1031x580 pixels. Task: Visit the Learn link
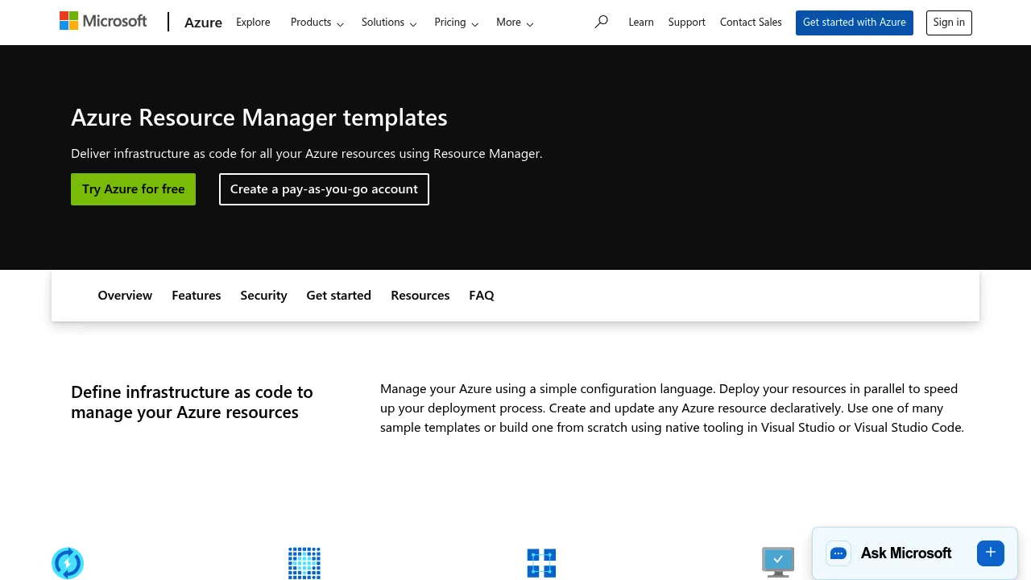[x=641, y=23]
